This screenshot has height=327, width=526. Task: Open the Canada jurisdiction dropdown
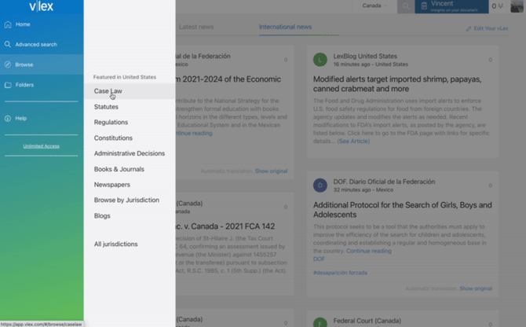click(x=374, y=6)
